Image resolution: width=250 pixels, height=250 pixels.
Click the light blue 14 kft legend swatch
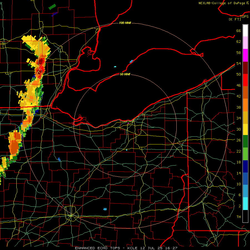(x=245, y=191)
